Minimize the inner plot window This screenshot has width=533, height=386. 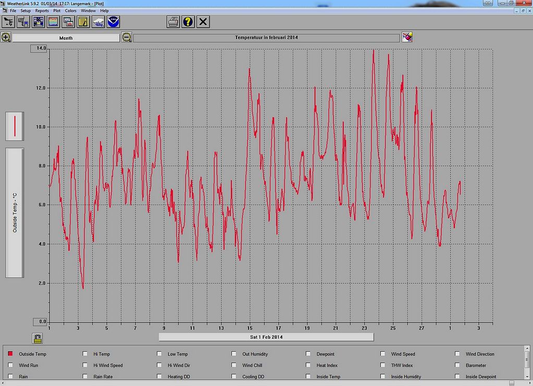[x=517, y=10]
